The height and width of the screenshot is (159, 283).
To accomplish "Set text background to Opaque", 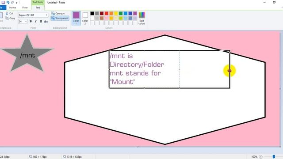I will click(58, 13).
